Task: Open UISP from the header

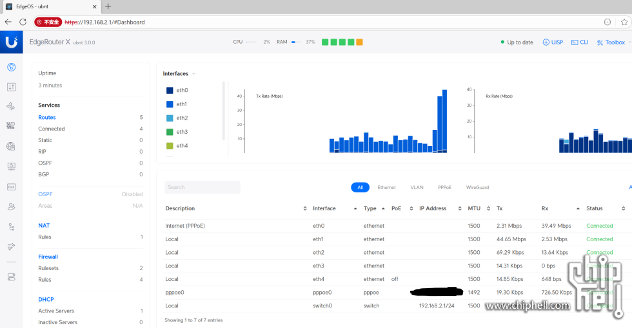Action: (x=553, y=42)
